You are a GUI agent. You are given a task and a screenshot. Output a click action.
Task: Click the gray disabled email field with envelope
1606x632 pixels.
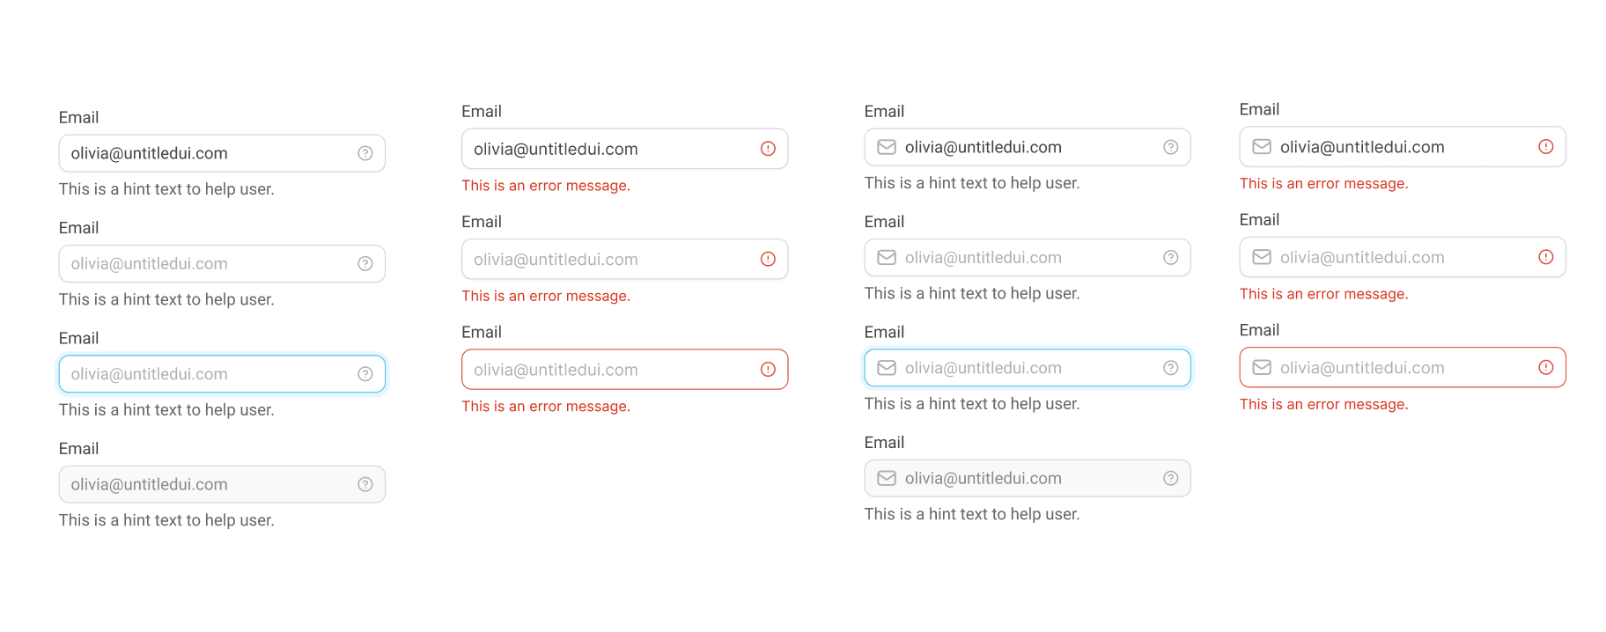coord(1028,478)
